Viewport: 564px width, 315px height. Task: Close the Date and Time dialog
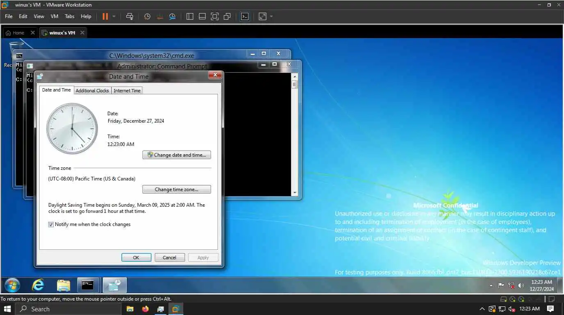(x=215, y=75)
